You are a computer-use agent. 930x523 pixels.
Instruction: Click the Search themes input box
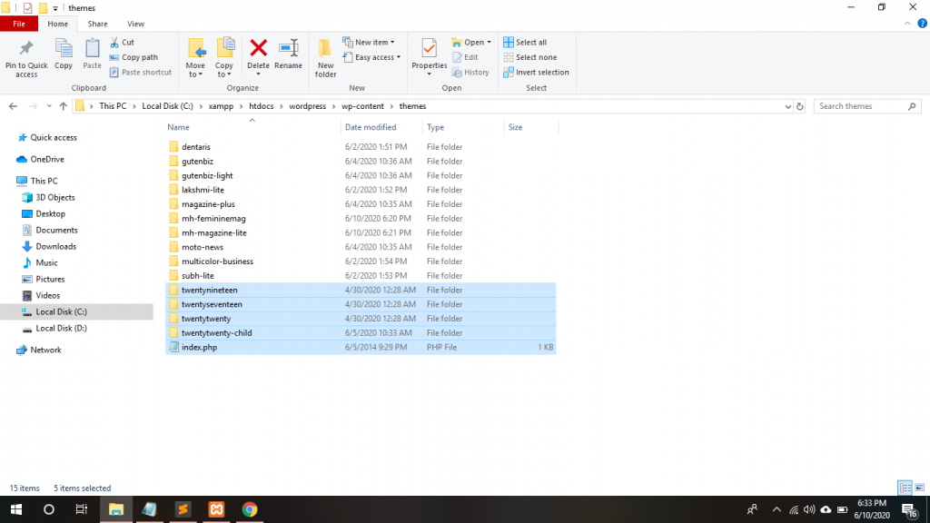coord(860,106)
